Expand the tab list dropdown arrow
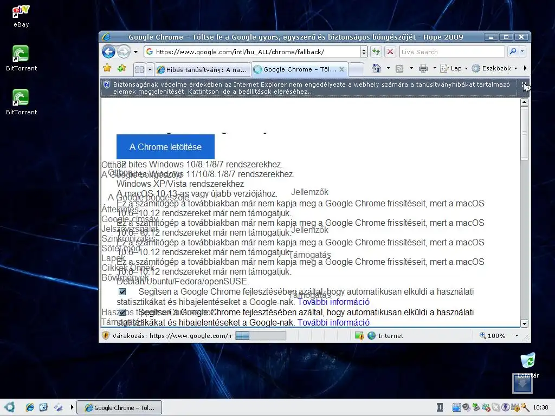 [150, 69]
